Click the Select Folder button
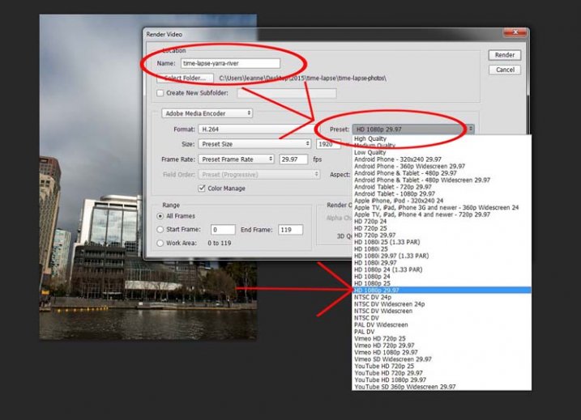Screen dimensions: 581x420 tap(186, 78)
